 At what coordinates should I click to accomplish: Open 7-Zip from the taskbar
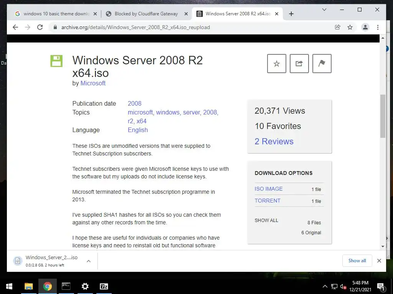pyautogui.click(x=104, y=286)
